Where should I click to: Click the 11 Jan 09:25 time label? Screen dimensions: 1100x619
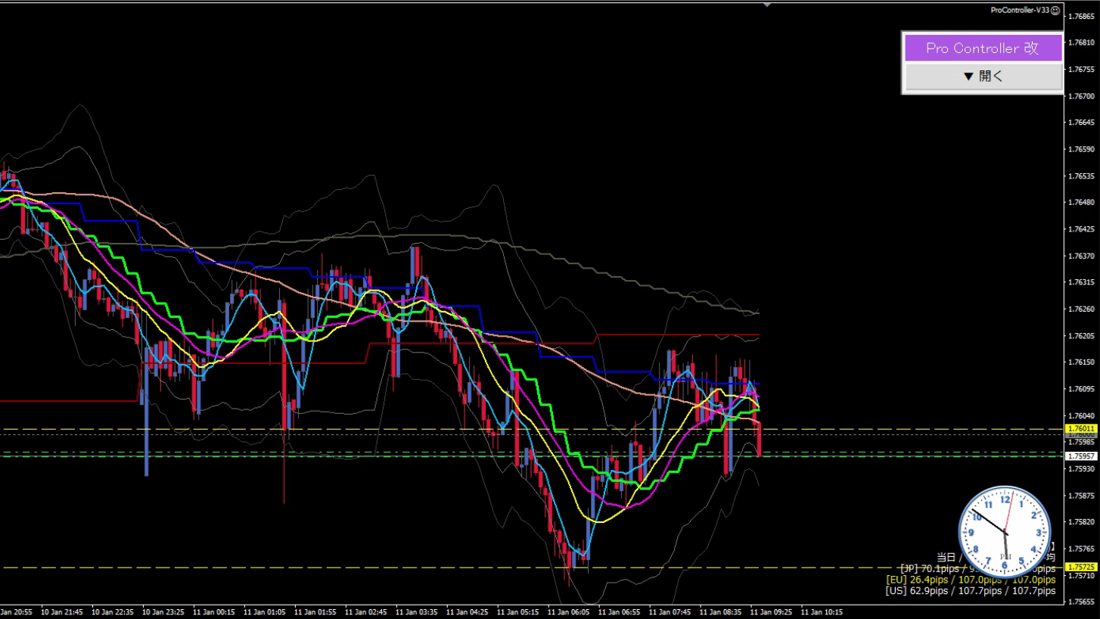click(x=771, y=611)
